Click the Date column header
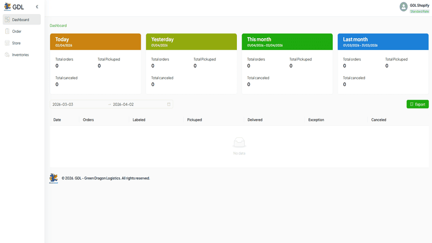Image resolution: width=432 pixels, height=243 pixels. point(57,120)
